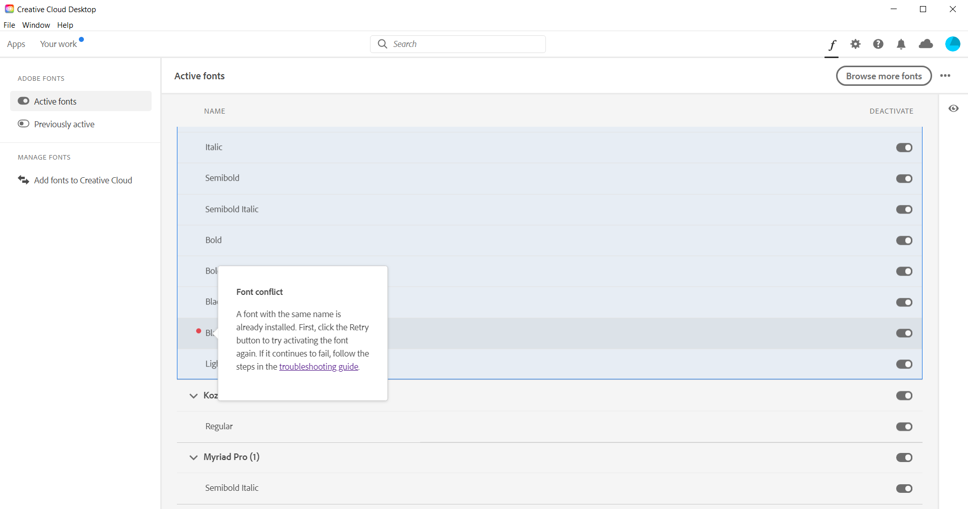Open the File menu
968x509 pixels.
(9, 25)
